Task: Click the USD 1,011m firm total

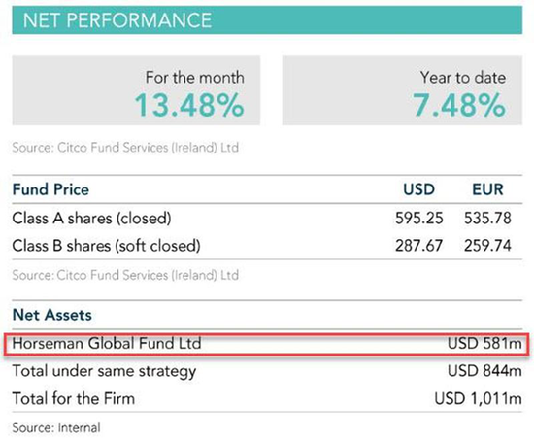Action: [x=478, y=398]
